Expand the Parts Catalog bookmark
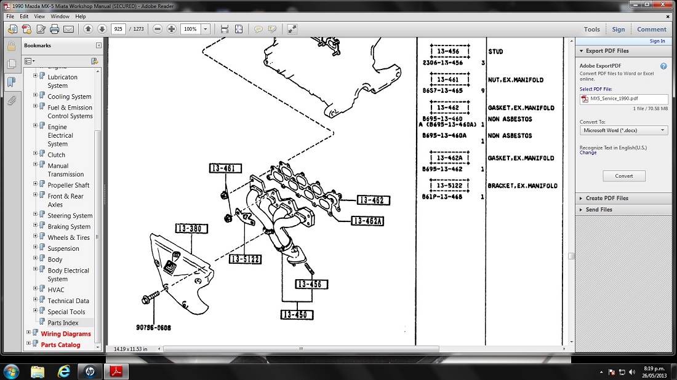 click(x=28, y=343)
